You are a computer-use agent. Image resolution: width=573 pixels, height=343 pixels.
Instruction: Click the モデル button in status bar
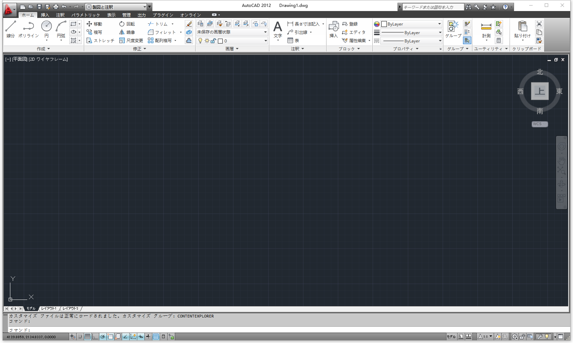point(451,336)
